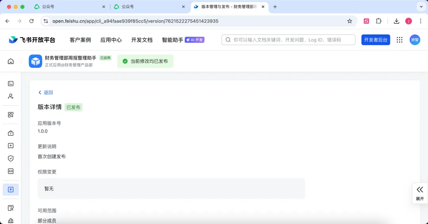Click the 返回 back link
The height and width of the screenshot is (224, 428).
pos(46,92)
